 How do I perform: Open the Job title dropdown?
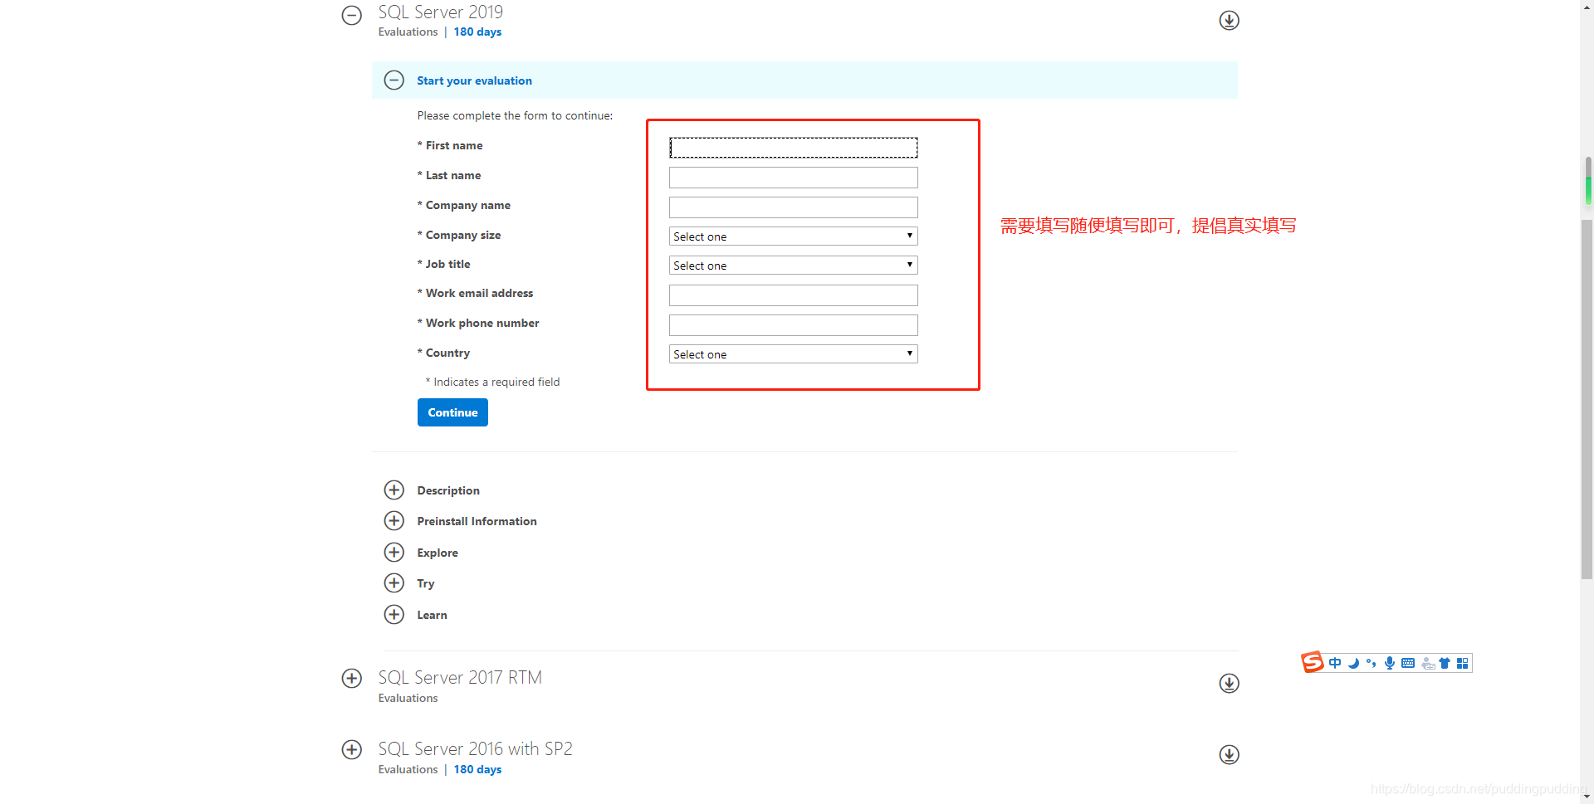click(x=793, y=266)
